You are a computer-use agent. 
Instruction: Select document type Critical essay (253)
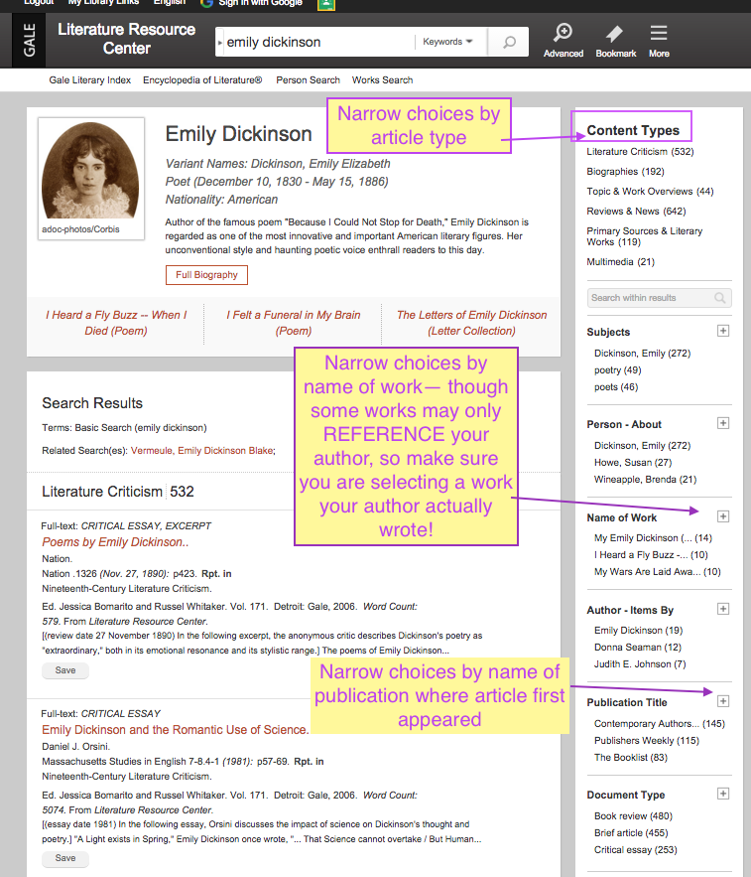click(635, 849)
